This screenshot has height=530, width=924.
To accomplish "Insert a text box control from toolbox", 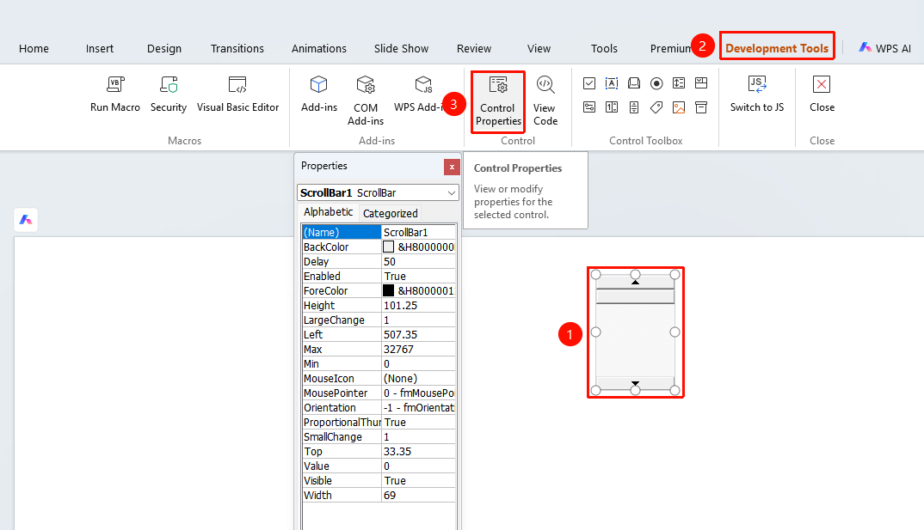I will tap(612, 83).
